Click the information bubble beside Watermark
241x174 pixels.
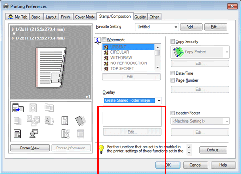98,41
